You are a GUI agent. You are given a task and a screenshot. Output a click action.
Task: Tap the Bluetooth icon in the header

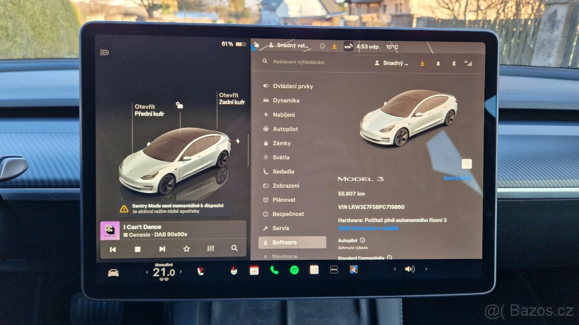coord(454,63)
